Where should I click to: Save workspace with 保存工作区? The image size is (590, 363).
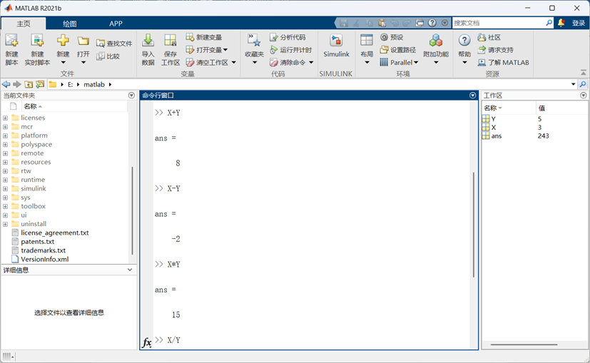point(170,50)
